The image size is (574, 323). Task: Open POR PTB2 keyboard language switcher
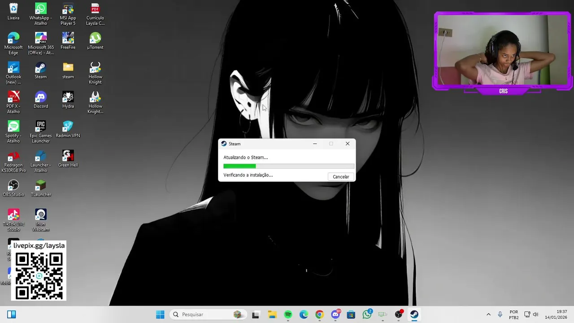(x=514, y=314)
